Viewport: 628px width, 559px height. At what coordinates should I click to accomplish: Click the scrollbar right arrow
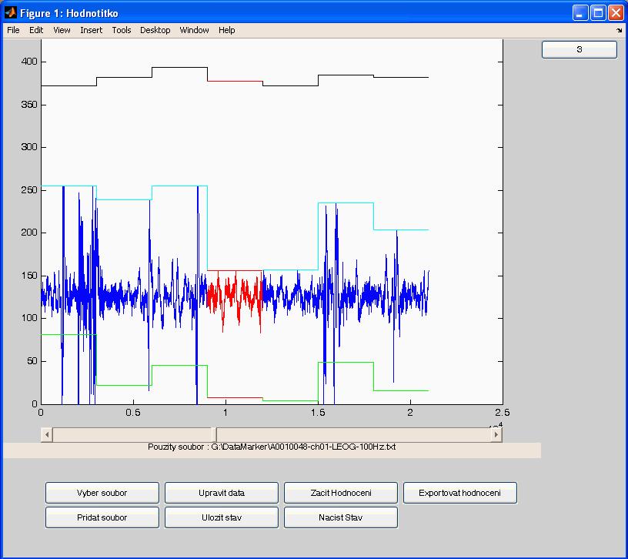496,434
